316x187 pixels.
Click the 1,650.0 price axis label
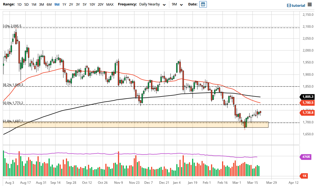(308, 134)
